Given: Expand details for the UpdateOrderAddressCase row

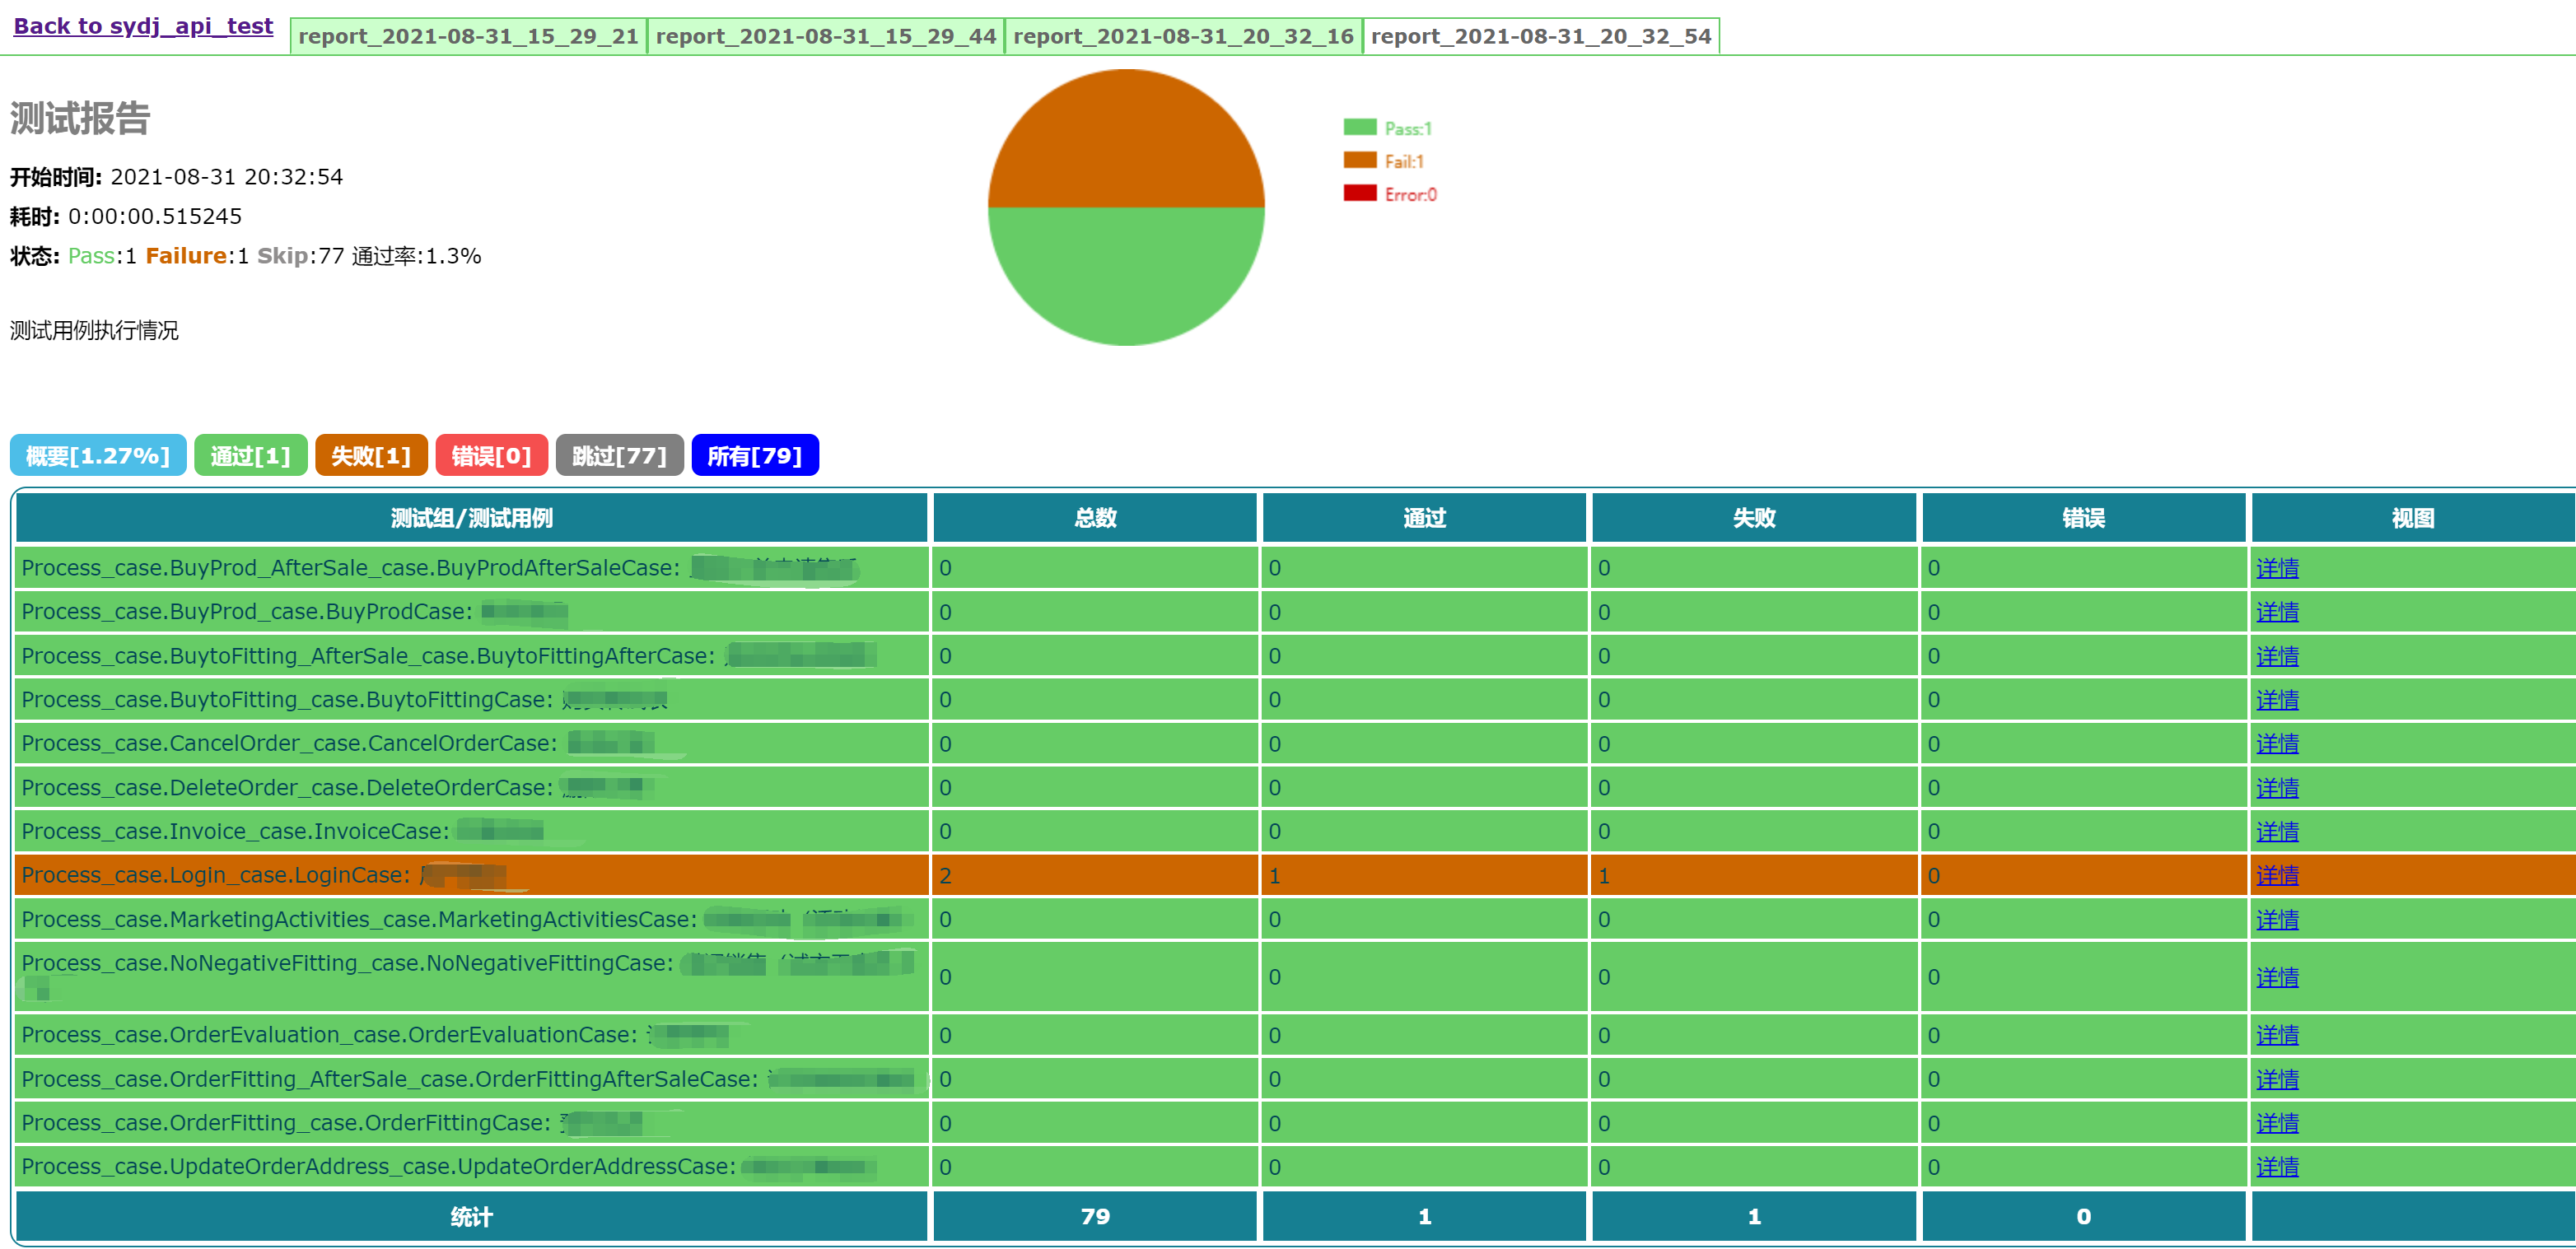Looking at the screenshot, I should 2276,1167.
